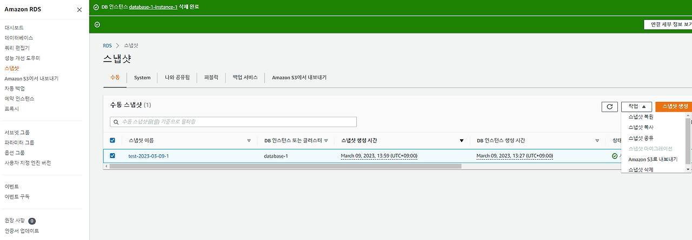Switch to Amazon S3에서 내보내기 tab

click(299, 78)
